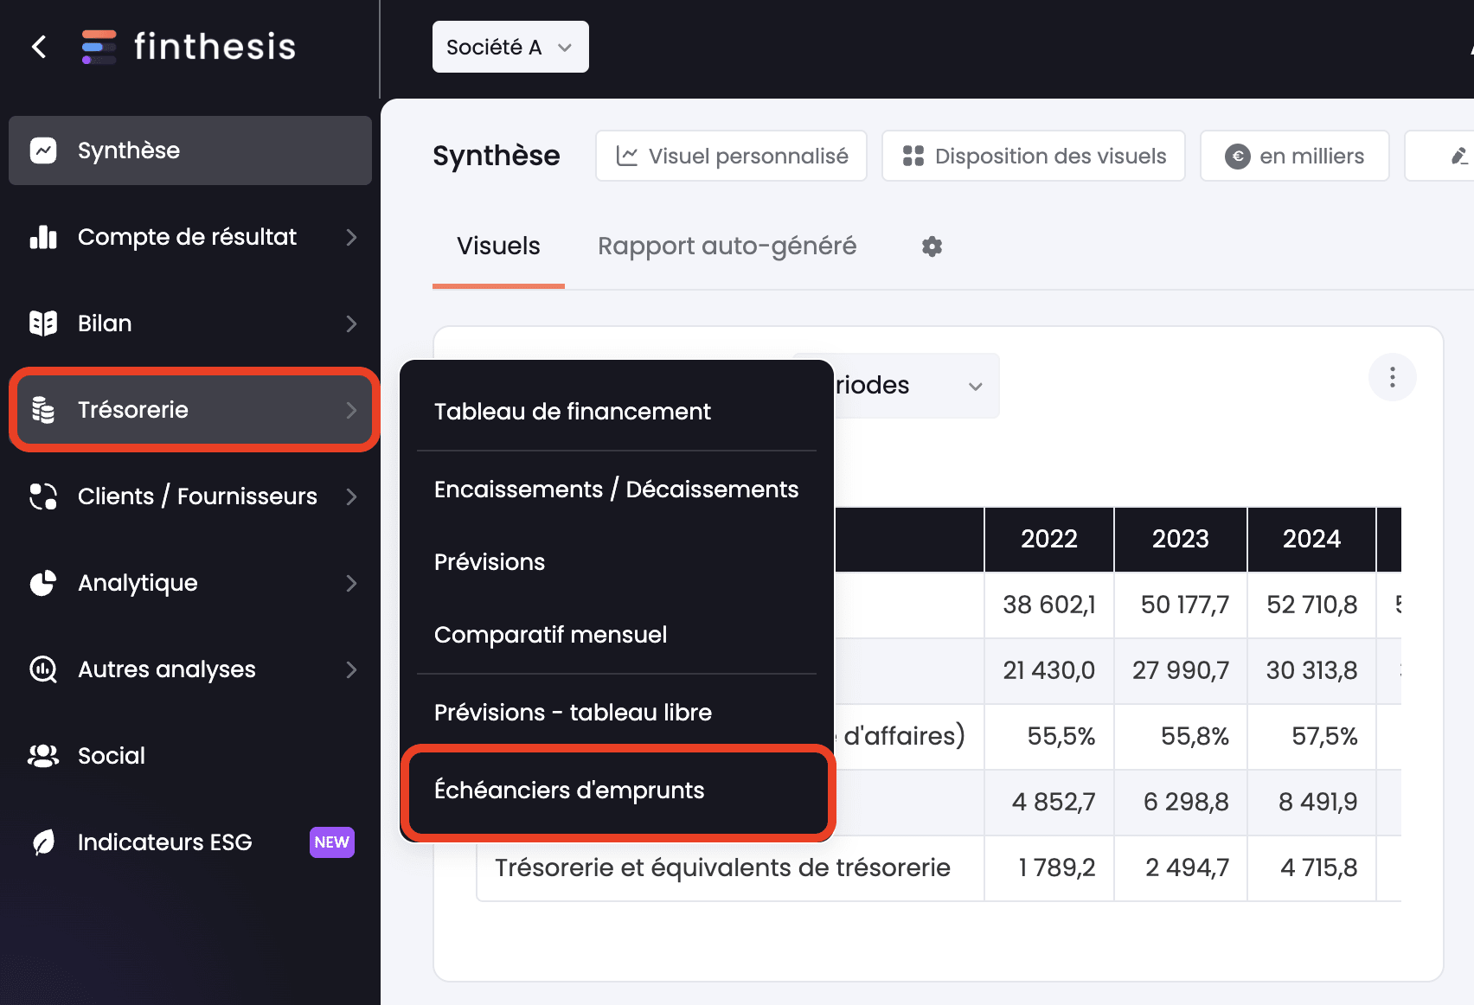
Task: Click the 4 715,8 table cell
Action: coord(1311,867)
